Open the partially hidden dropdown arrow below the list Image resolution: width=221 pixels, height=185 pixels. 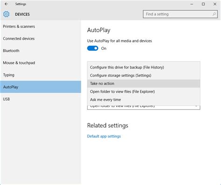[x=196, y=106]
